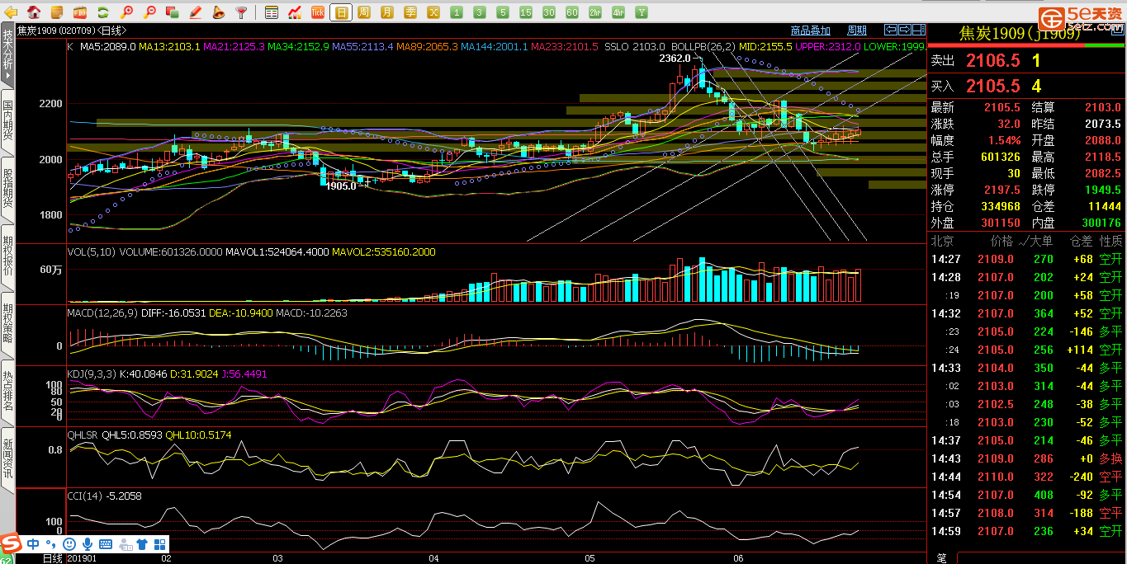Click the F10 info icon

(80, 12)
